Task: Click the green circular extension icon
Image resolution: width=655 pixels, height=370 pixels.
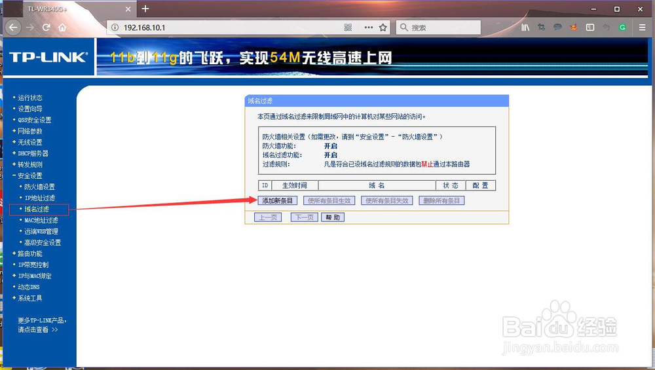Action: (622, 28)
